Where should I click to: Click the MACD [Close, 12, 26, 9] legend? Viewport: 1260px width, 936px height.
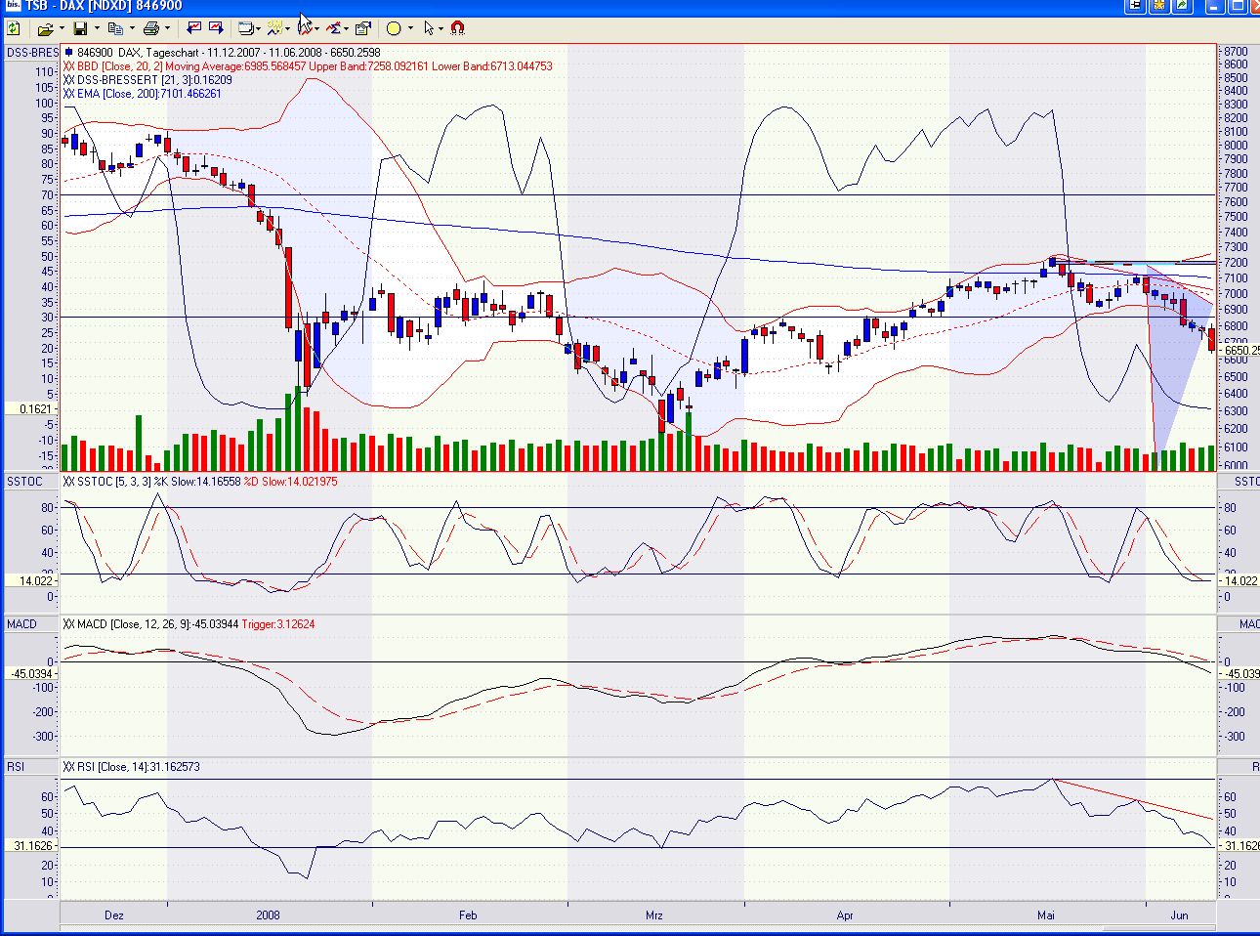[189, 623]
